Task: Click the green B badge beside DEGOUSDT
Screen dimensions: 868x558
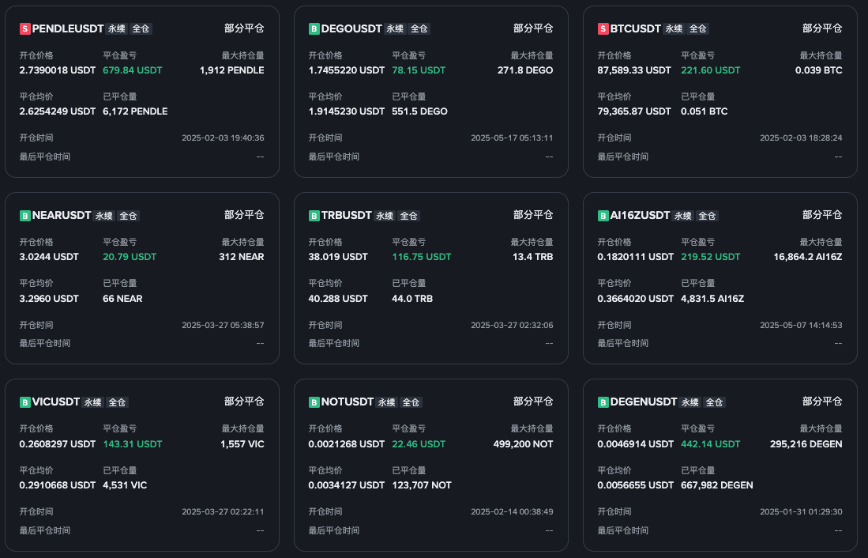Action: pyautogui.click(x=314, y=28)
